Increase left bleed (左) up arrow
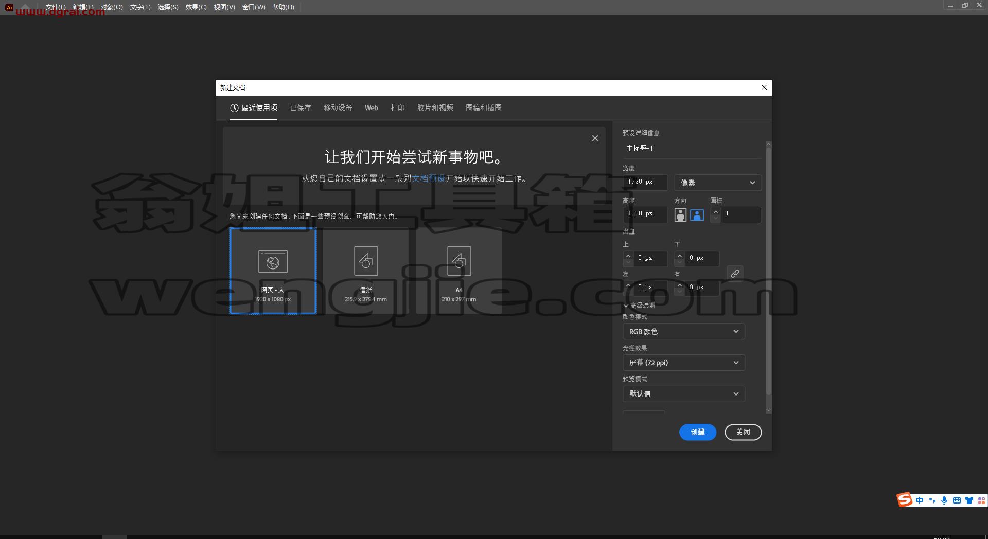The height and width of the screenshot is (539, 988). [628, 285]
